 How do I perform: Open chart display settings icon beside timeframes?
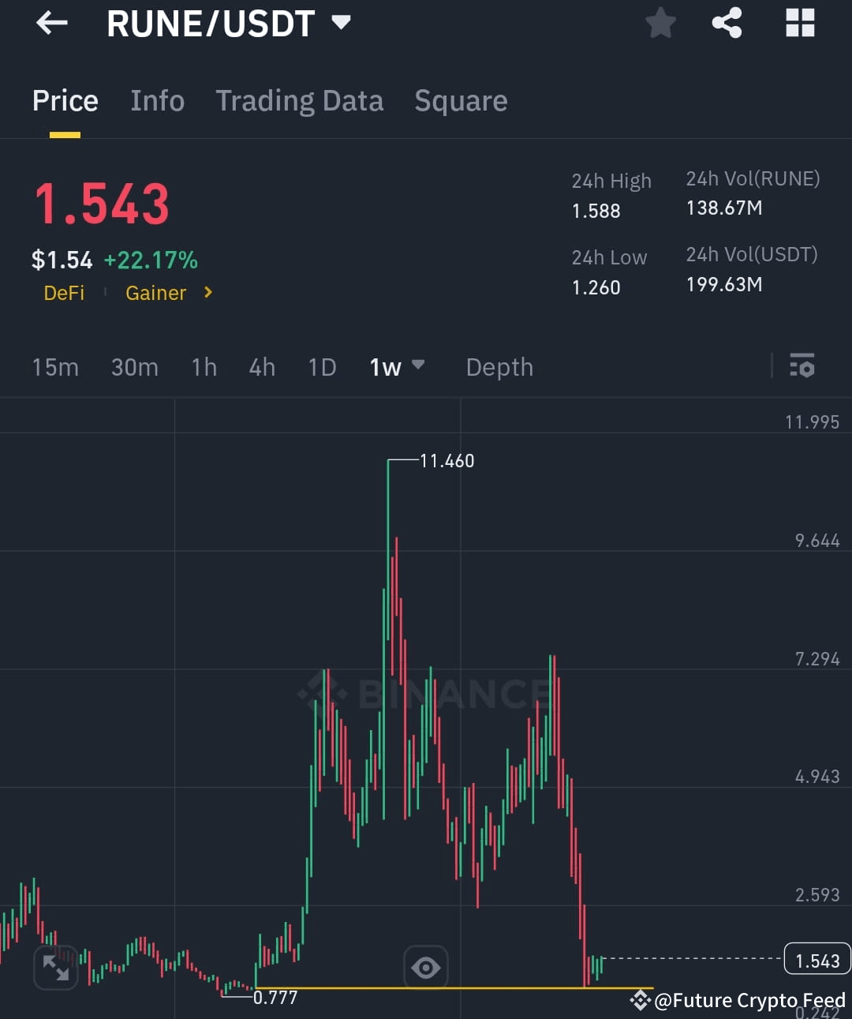click(802, 366)
